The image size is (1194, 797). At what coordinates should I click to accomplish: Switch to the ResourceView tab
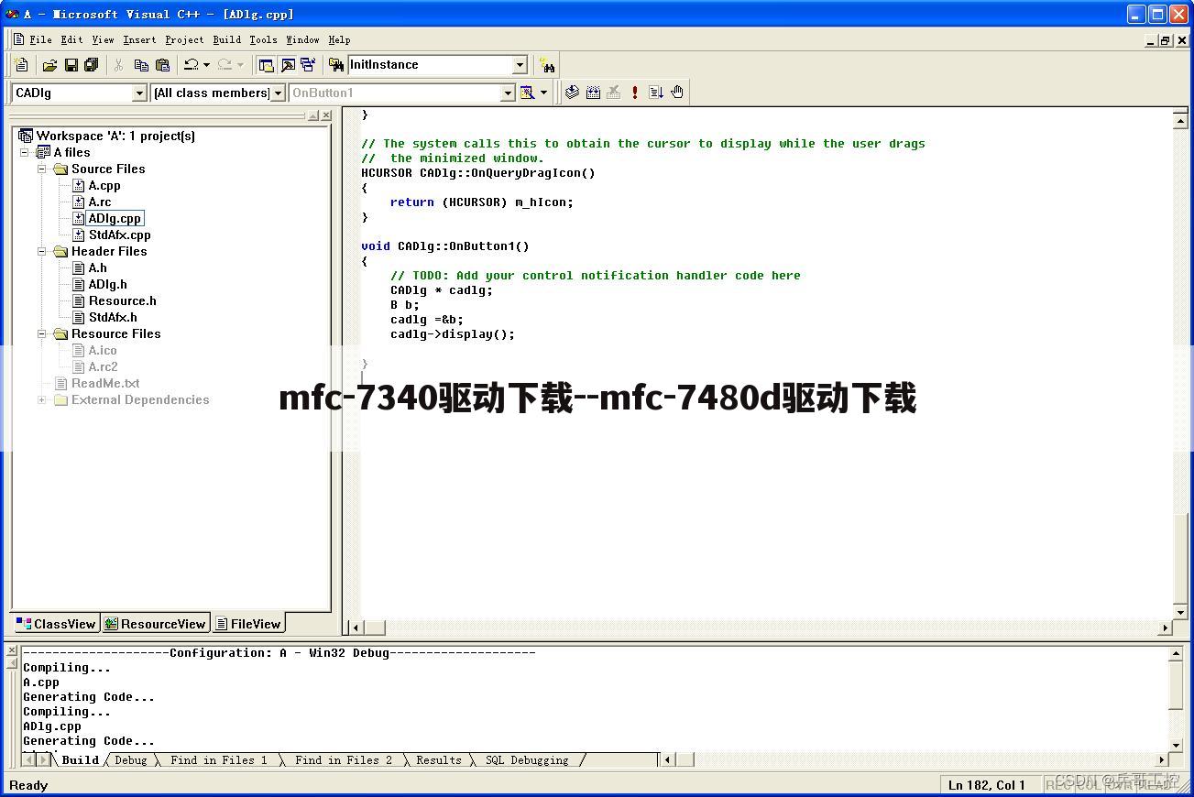pyautogui.click(x=155, y=624)
